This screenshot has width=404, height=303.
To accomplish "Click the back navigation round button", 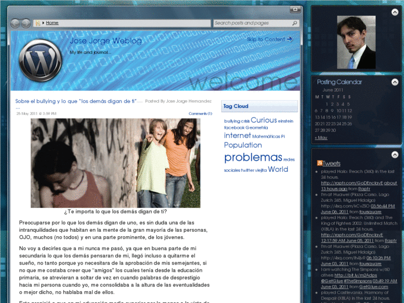I will coord(15,23).
